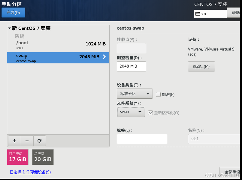This screenshot has height=180, width=242.
Task: Open the 文件系统 dropdown showing swap
Action: (x=131, y=112)
